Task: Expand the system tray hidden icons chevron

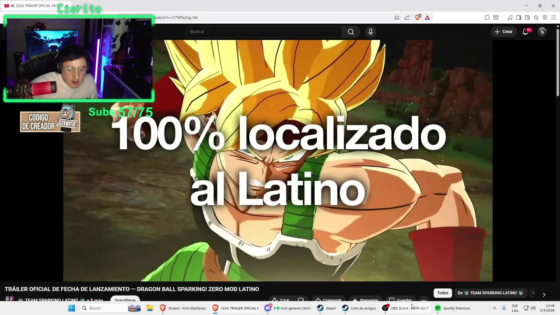Action: [495, 308]
